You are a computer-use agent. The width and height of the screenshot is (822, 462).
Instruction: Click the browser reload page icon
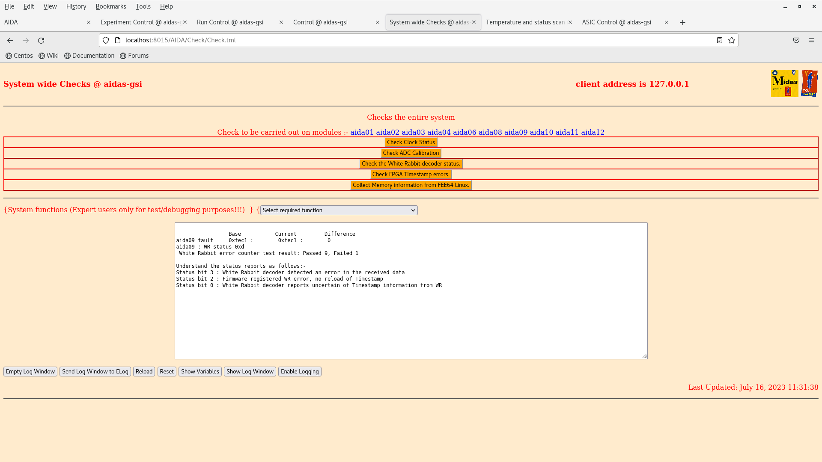point(41,40)
